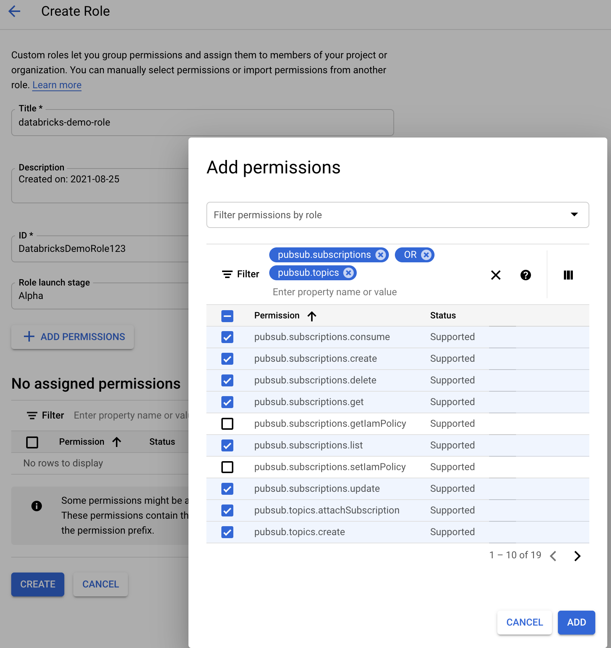
Task: Open the filter help question mark icon
Action: pos(526,275)
